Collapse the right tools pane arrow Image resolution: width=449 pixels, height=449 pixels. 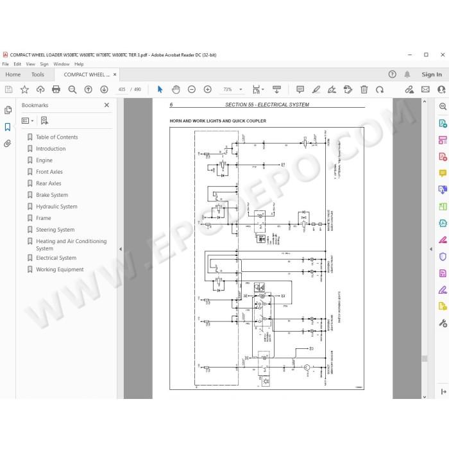point(431,249)
